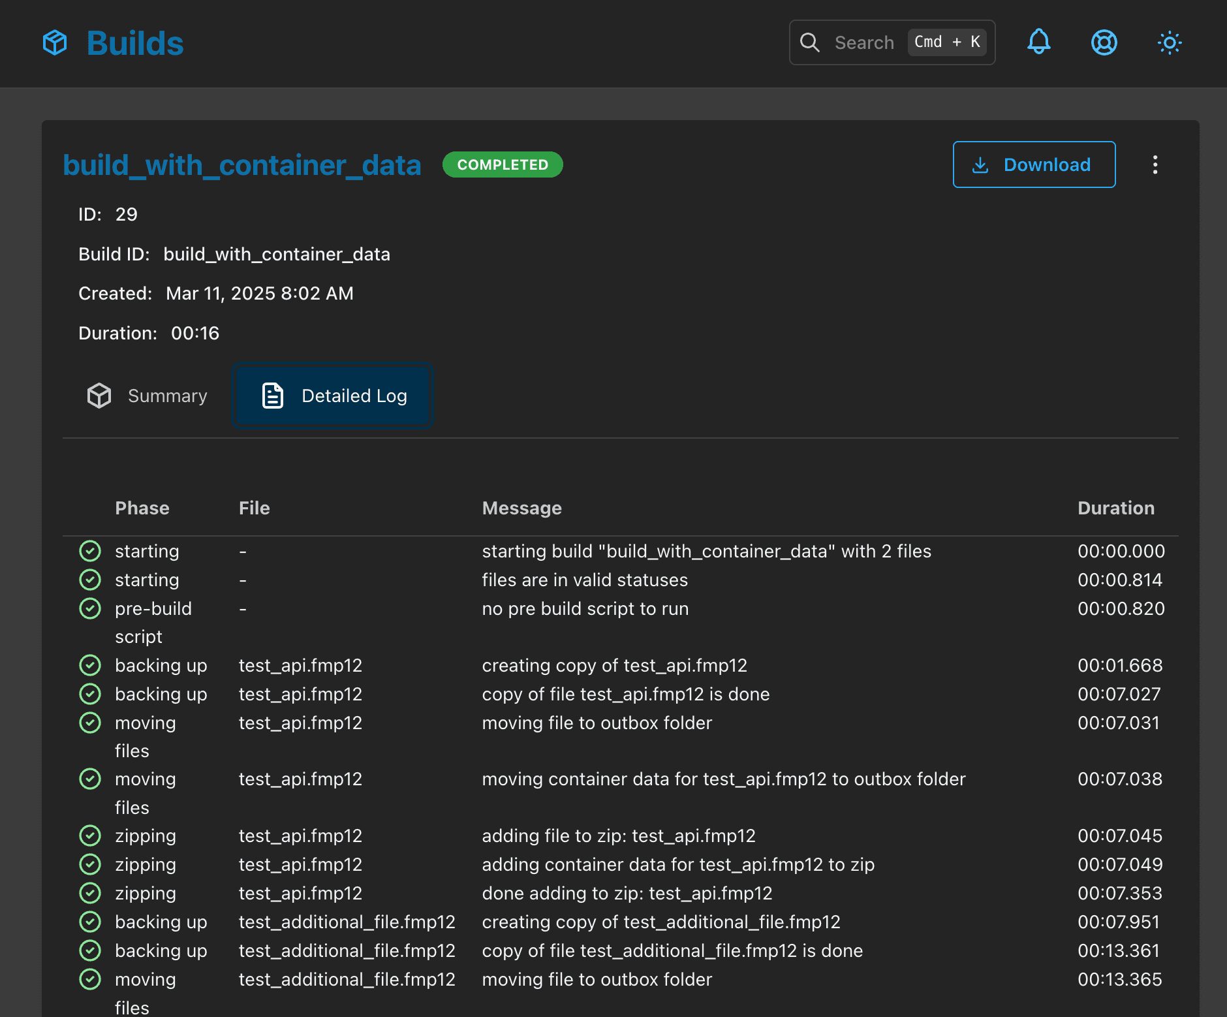Toggle light theme with the sun icon

tap(1169, 43)
